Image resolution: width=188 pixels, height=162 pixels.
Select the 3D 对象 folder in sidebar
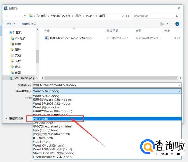20,38
